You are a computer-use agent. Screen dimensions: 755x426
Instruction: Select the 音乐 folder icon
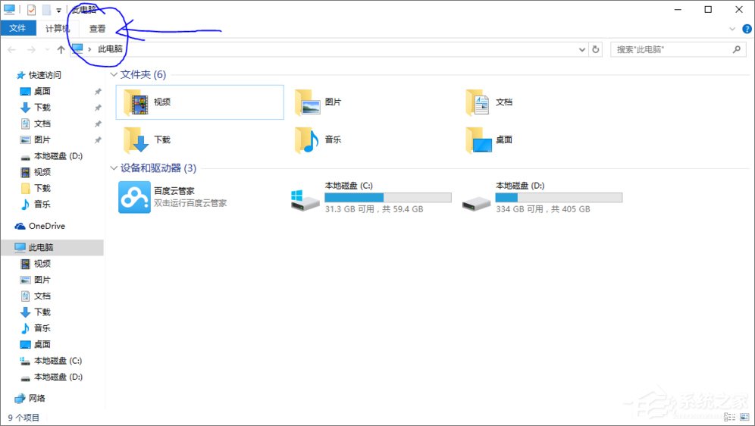(x=307, y=139)
